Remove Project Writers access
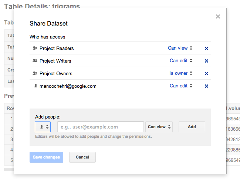This screenshot has height=180, width=240. point(206,61)
